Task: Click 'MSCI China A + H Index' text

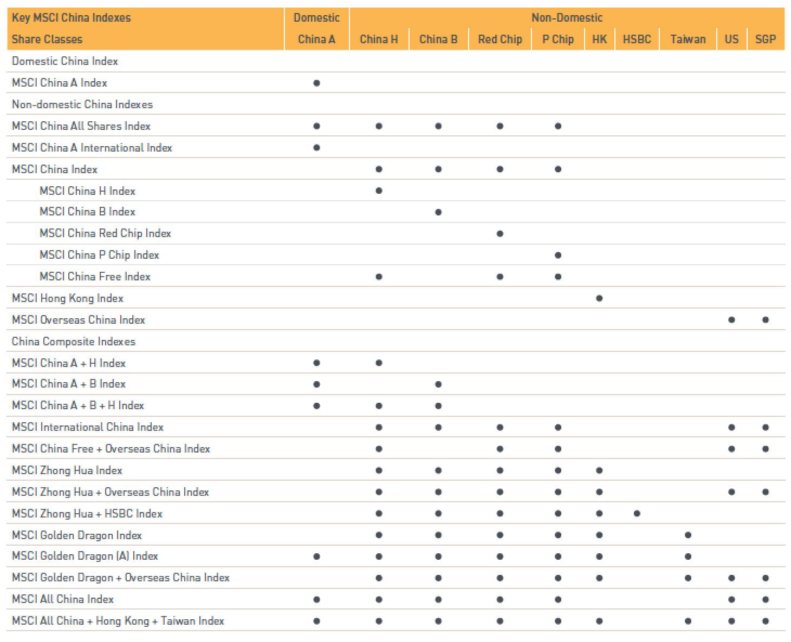Action: [x=69, y=363]
